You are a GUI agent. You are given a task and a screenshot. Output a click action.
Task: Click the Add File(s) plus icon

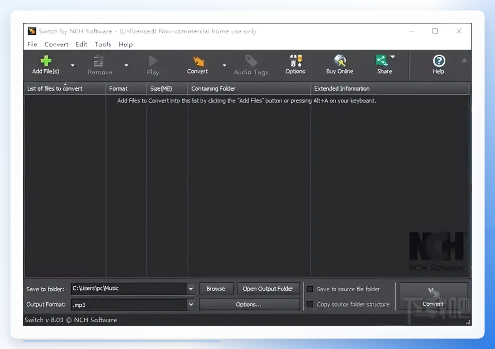pos(46,61)
